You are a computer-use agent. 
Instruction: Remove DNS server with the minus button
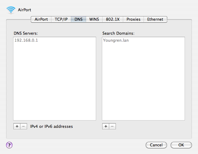click(24, 126)
